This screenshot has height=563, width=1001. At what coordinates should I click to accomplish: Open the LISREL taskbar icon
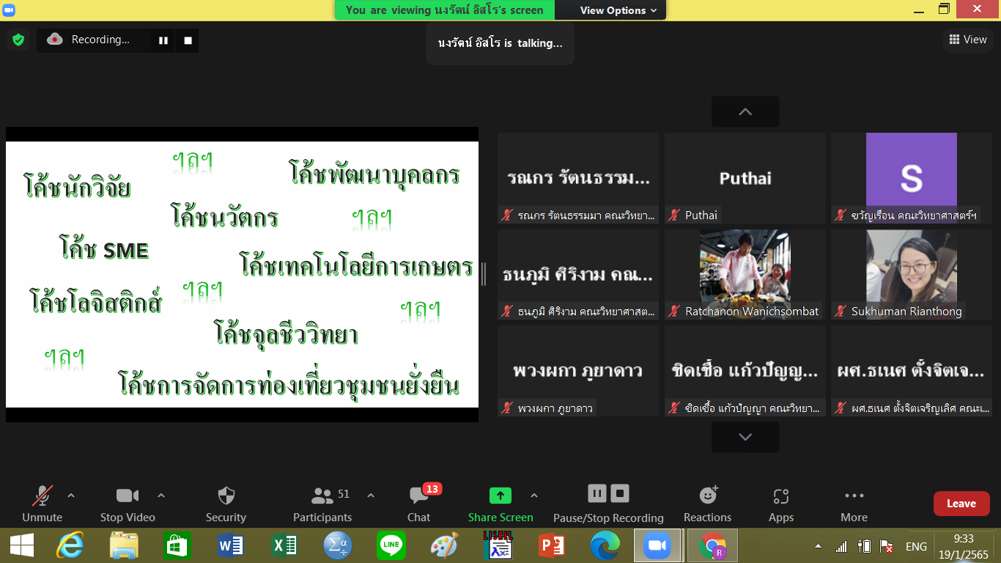click(498, 546)
